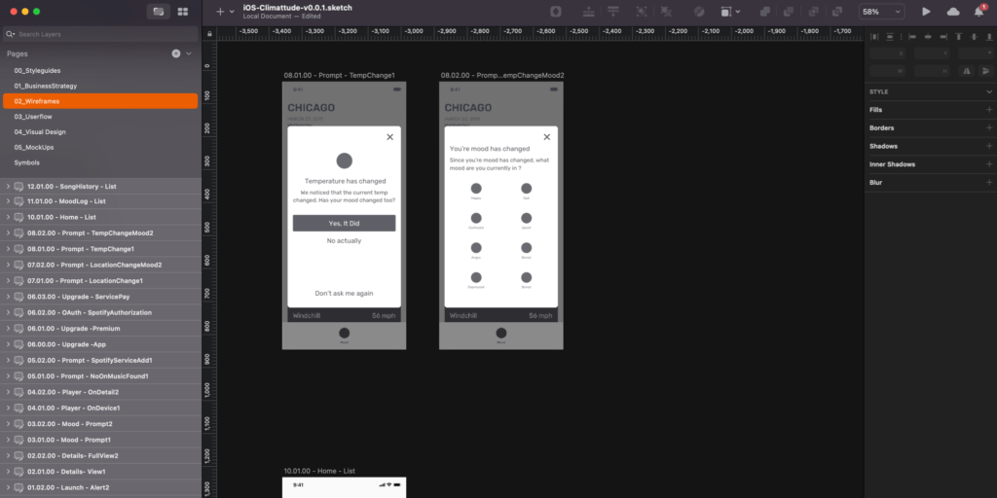Start Preview with the play icon
The width and height of the screenshot is (997, 498).
click(927, 12)
